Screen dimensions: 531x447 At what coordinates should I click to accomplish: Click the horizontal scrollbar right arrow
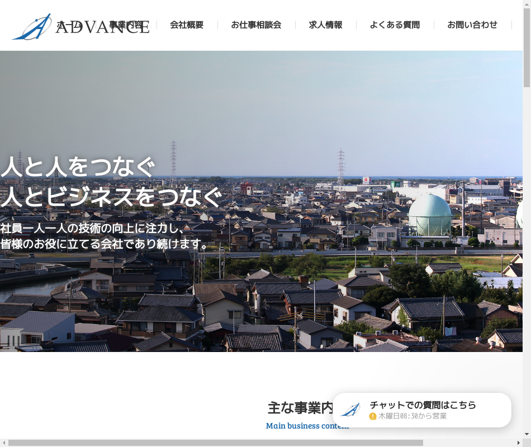[x=518, y=443]
